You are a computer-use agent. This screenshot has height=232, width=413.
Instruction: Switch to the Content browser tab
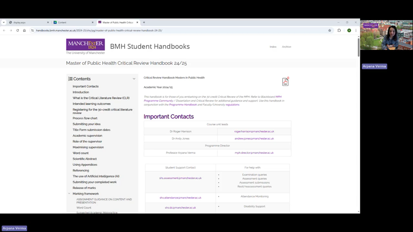point(73,22)
